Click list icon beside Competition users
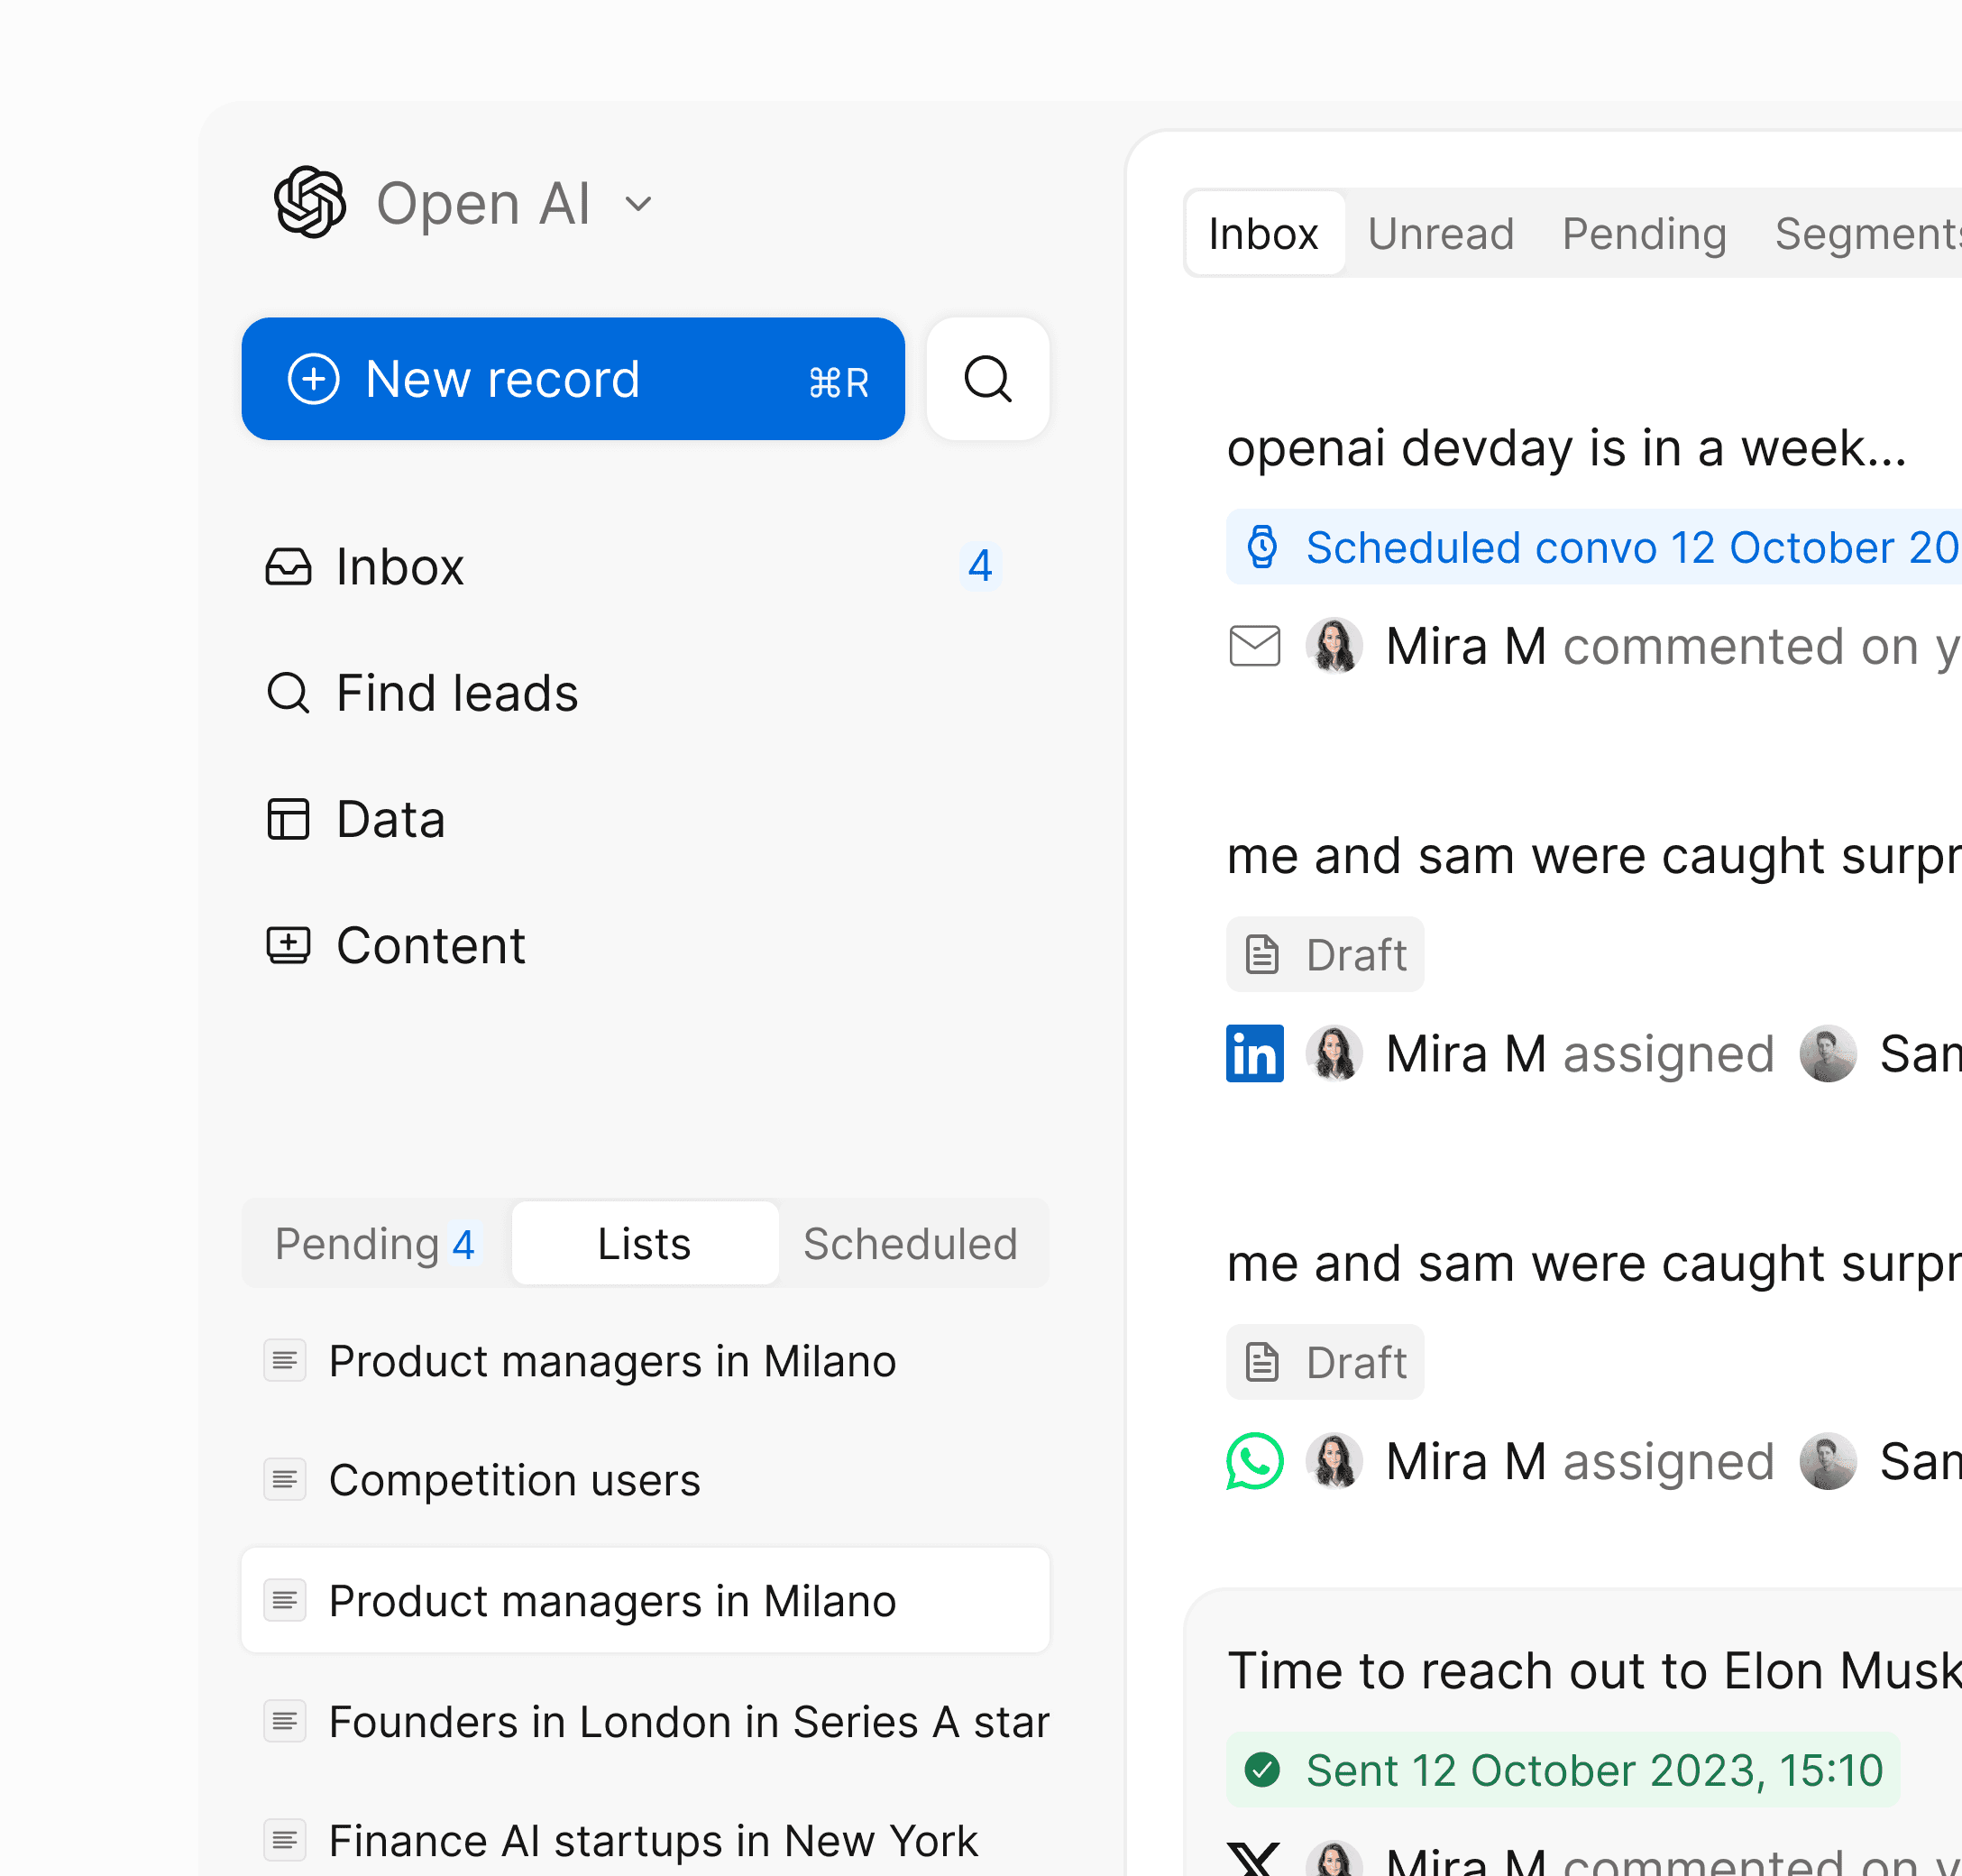1962x1876 pixels. (285, 1480)
